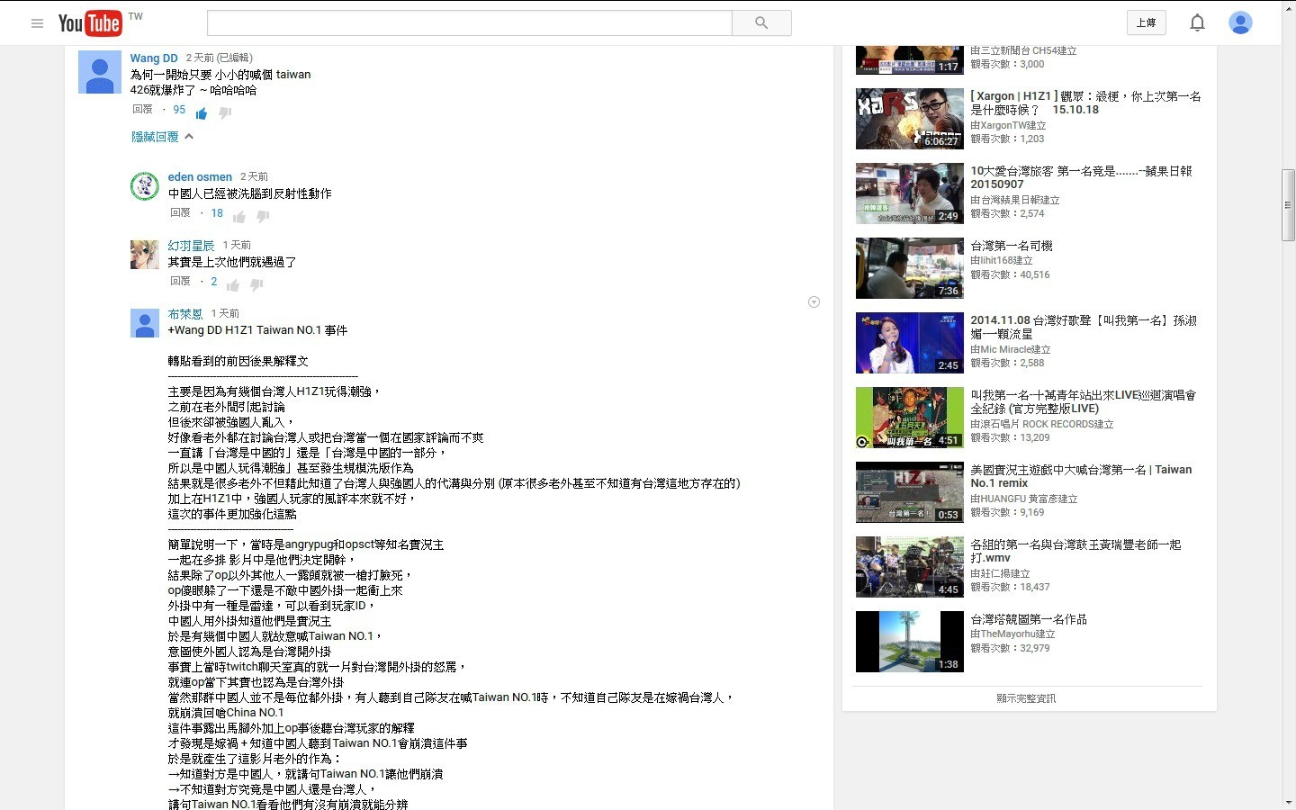The width and height of the screenshot is (1296, 810).
Task: Click the page scrollbar down arrow
Action: pos(1289,802)
